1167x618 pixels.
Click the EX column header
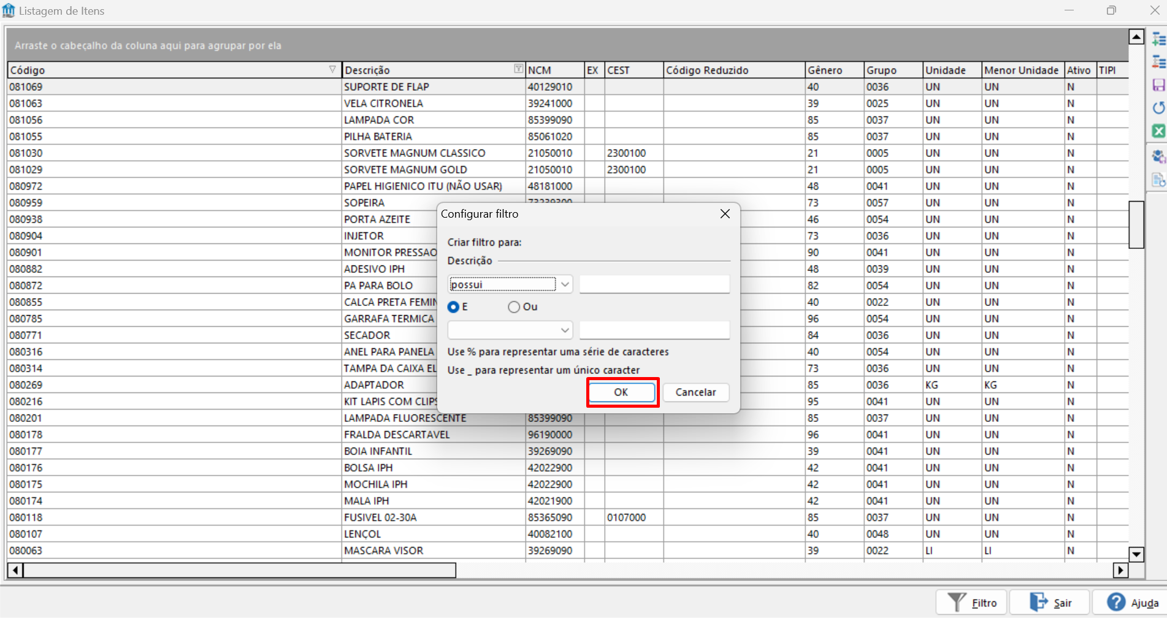[594, 70]
